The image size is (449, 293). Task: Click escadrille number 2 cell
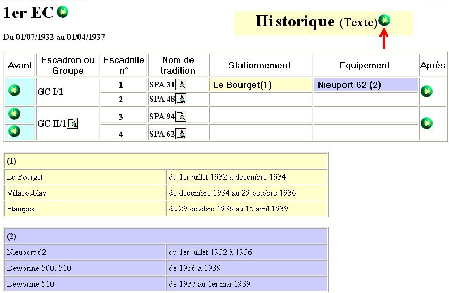pyautogui.click(x=124, y=99)
